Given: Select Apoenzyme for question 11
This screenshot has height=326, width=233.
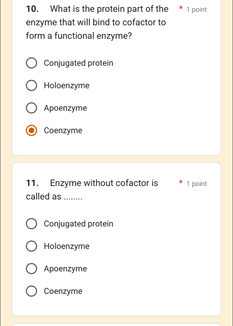Looking at the screenshot, I should pos(31,268).
